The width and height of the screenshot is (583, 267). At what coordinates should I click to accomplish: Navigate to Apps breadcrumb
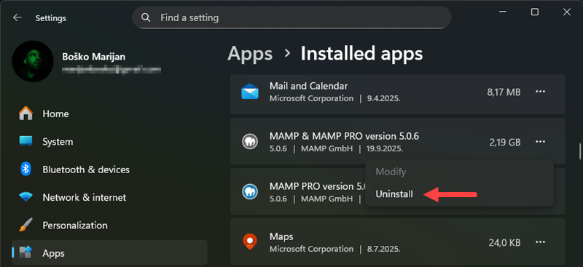[250, 54]
